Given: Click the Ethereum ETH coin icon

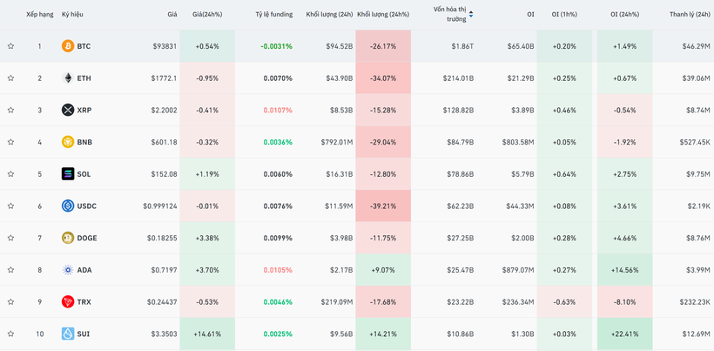Looking at the screenshot, I should 68,78.
